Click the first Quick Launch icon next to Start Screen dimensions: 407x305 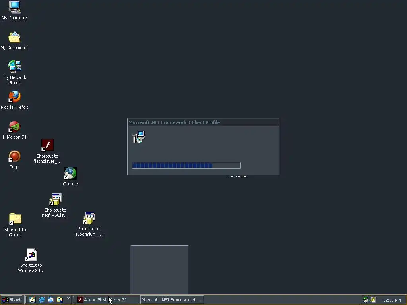(x=32, y=300)
